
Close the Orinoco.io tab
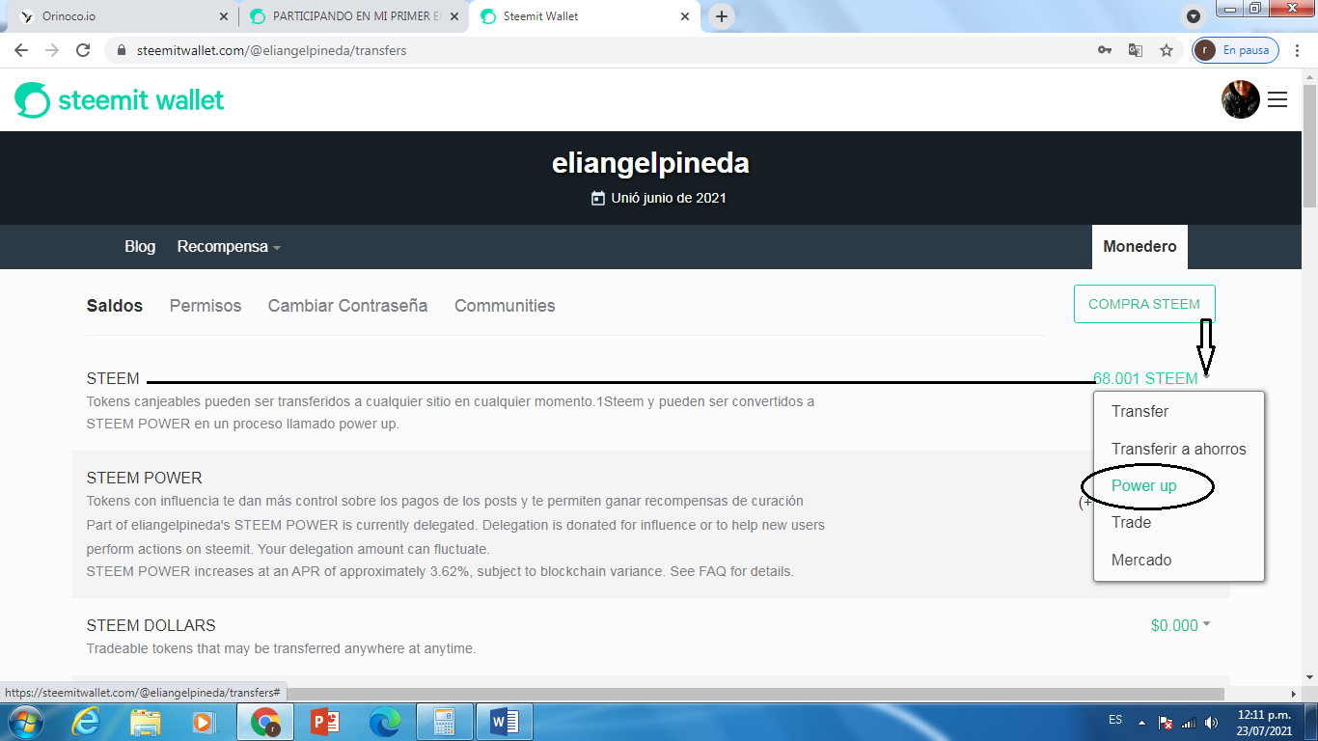[x=224, y=16]
